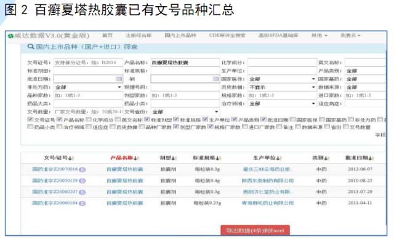Click the 药品大类 input field
The height and width of the screenshot is (239, 394).
pos(88,104)
